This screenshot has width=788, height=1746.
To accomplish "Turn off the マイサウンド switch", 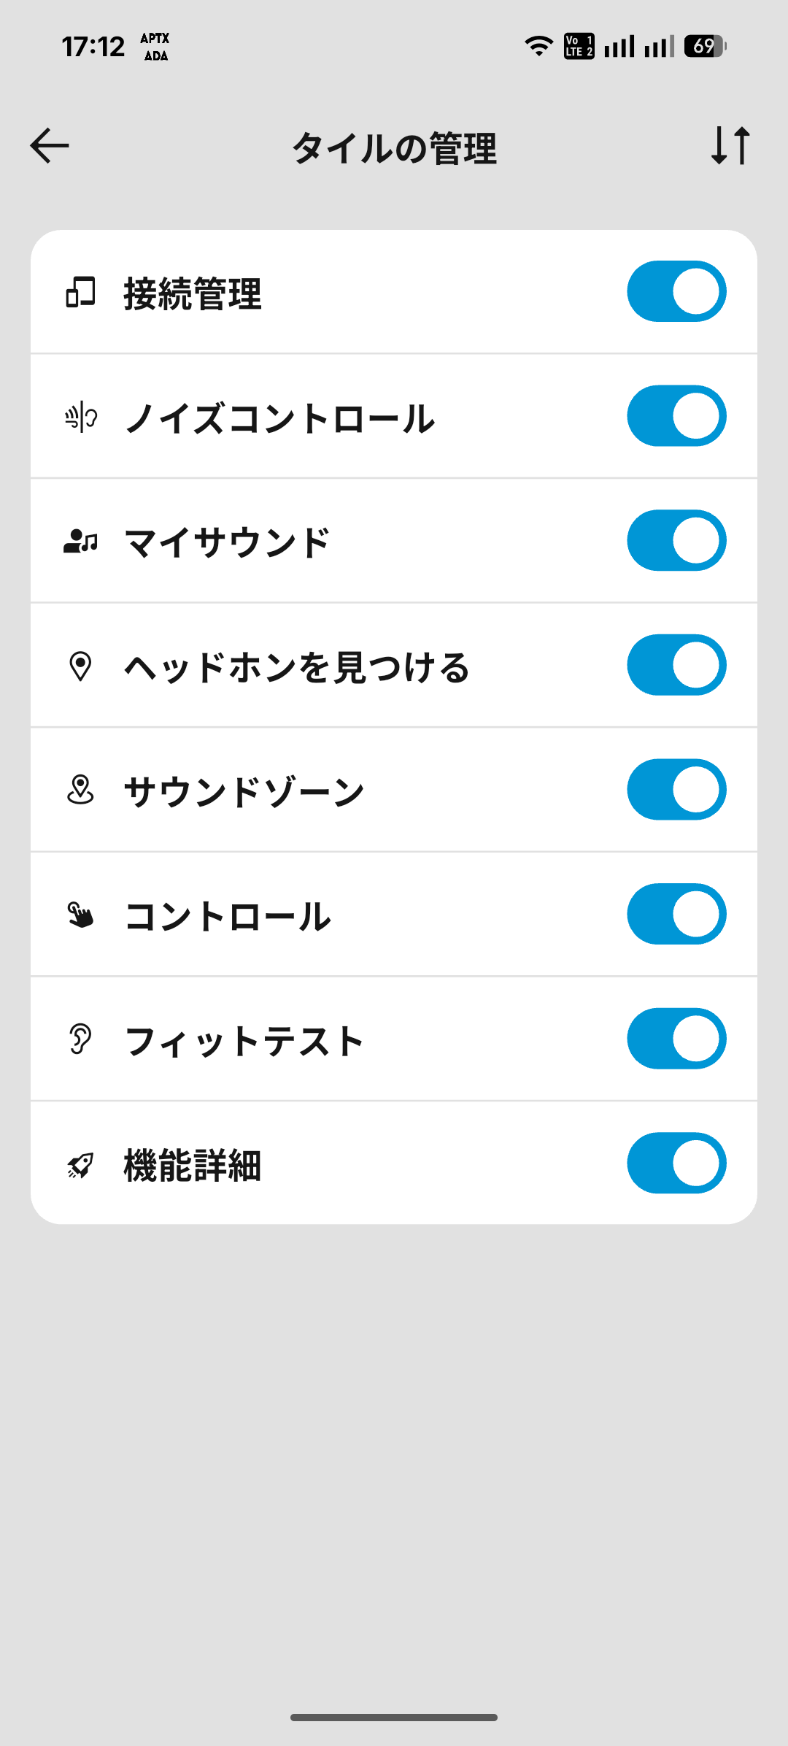I will 676,540.
